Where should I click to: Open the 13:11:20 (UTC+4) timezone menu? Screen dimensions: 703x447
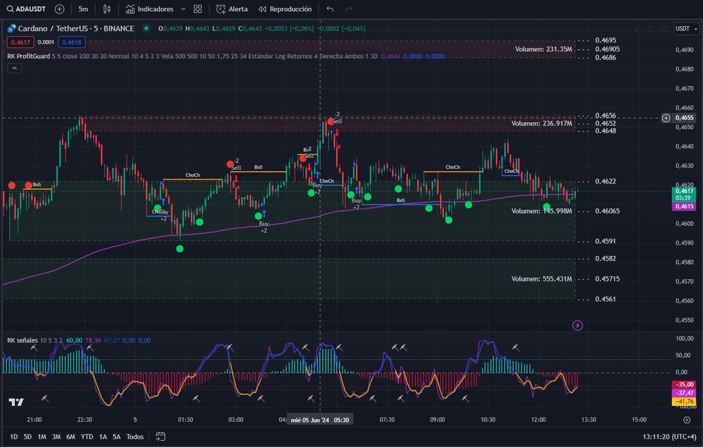pos(669,436)
